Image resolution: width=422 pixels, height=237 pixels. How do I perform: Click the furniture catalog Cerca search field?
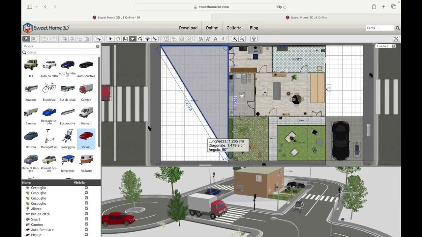[x=61, y=52]
